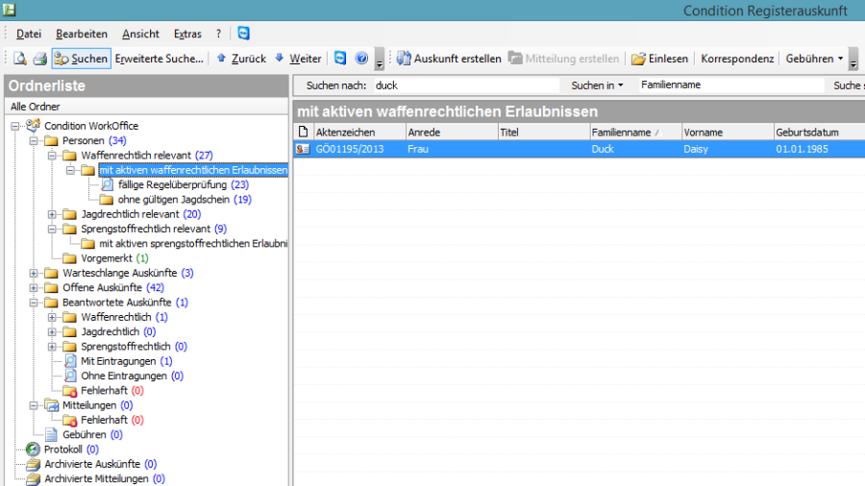Open the Bearbeiten menu
Viewport: 865px width, 486px height.
click(82, 34)
